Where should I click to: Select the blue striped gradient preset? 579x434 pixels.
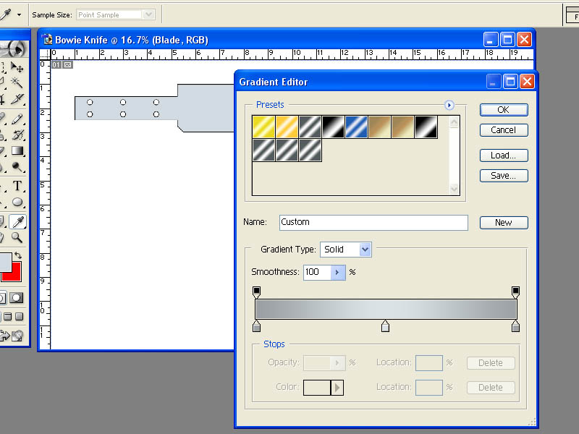pos(356,127)
